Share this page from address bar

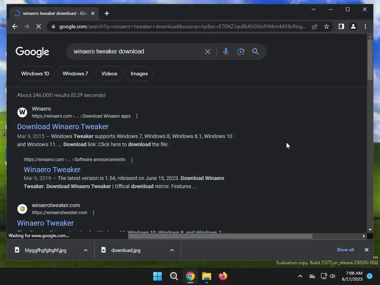pyautogui.click(x=315, y=26)
